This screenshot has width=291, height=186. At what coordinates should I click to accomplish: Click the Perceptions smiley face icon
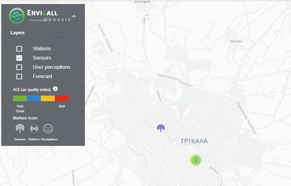[48, 129]
